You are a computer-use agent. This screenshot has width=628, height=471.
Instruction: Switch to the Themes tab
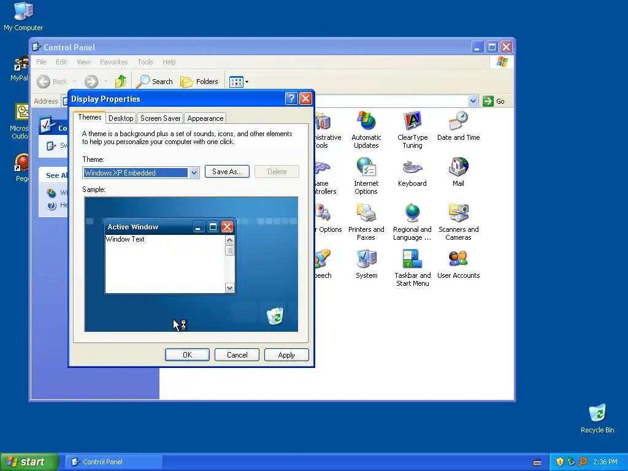[x=90, y=117]
